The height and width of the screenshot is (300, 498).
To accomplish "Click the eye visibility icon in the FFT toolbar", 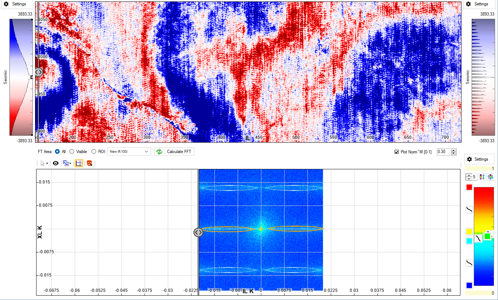I will coord(55,163).
